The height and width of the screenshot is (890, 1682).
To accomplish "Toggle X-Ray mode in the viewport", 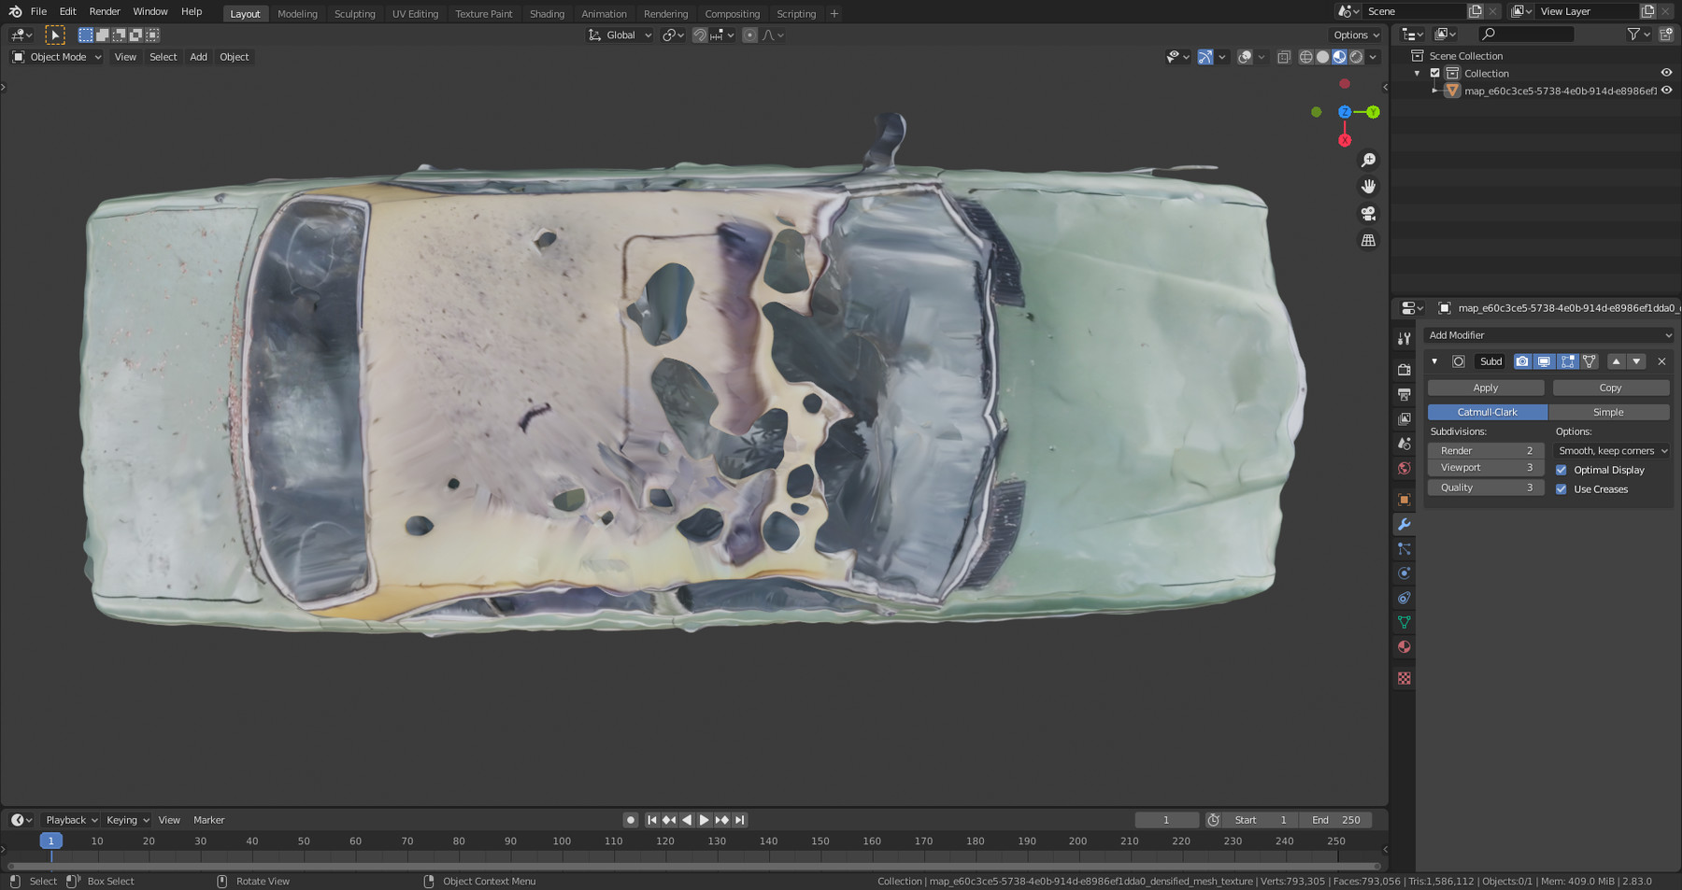I will point(1284,57).
